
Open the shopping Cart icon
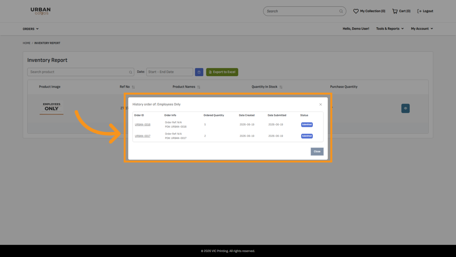[x=395, y=11]
